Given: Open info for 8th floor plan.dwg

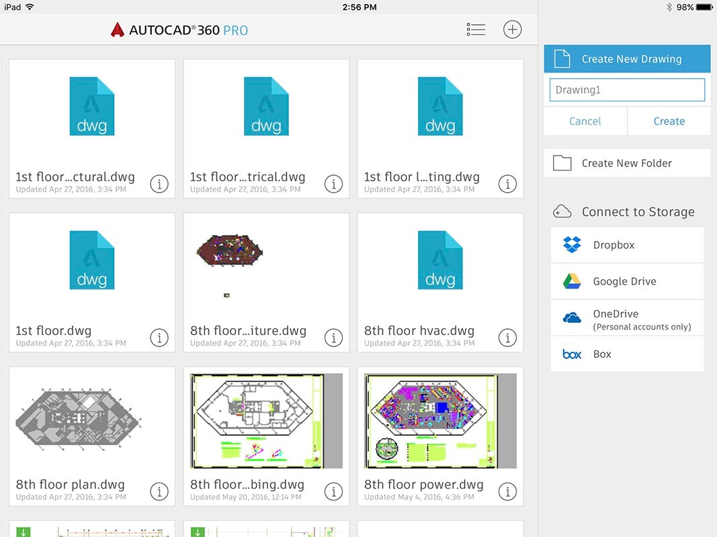Looking at the screenshot, I should [159, 491].
